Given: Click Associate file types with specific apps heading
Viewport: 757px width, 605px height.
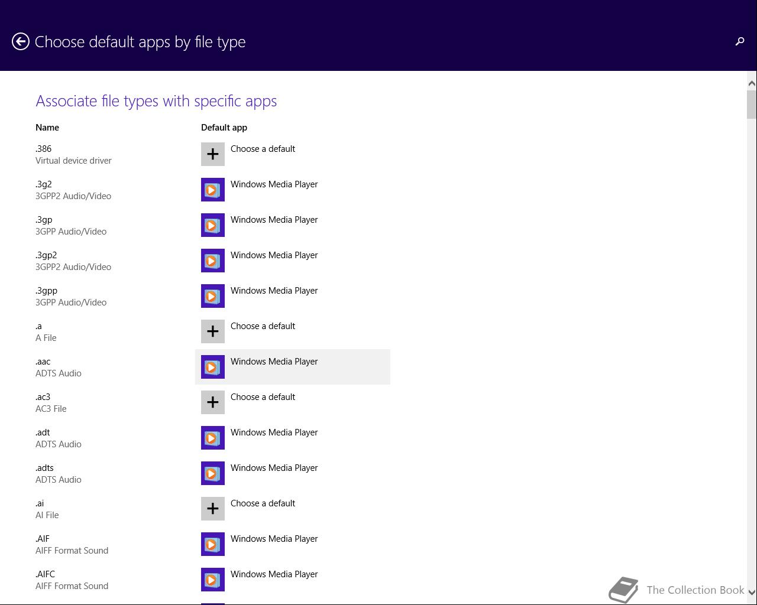Looking at the screenshot, I should tap(156, 101).
